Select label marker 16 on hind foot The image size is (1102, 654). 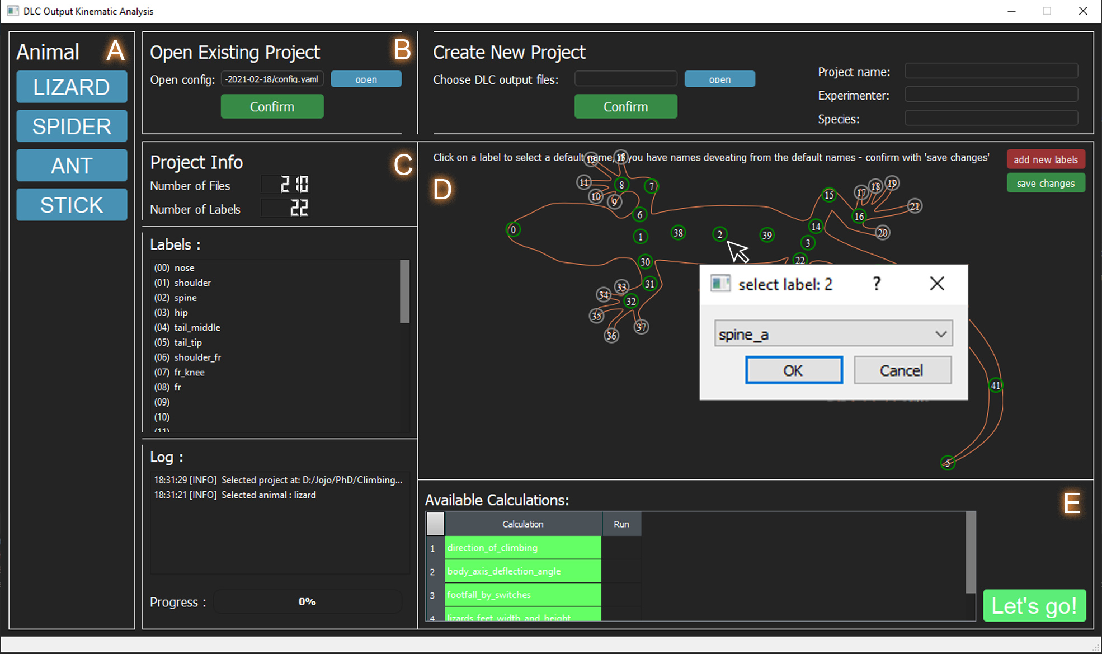859,216
